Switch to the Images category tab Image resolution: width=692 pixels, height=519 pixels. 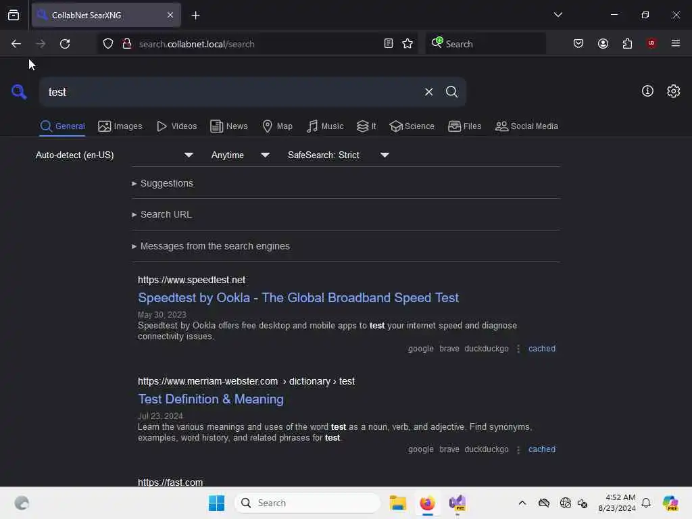coord(120,126)
